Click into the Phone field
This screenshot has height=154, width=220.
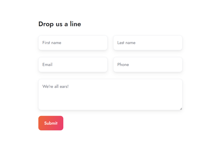148,64
